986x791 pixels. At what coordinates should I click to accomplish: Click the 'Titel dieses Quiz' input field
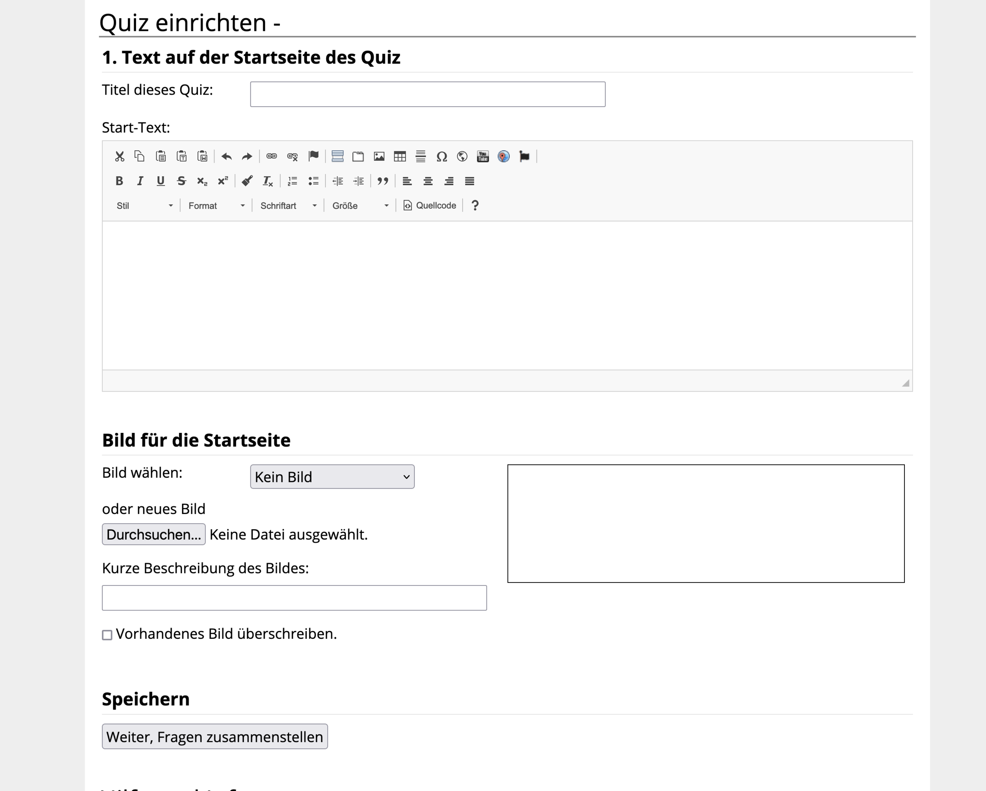(x=427, y=94)
